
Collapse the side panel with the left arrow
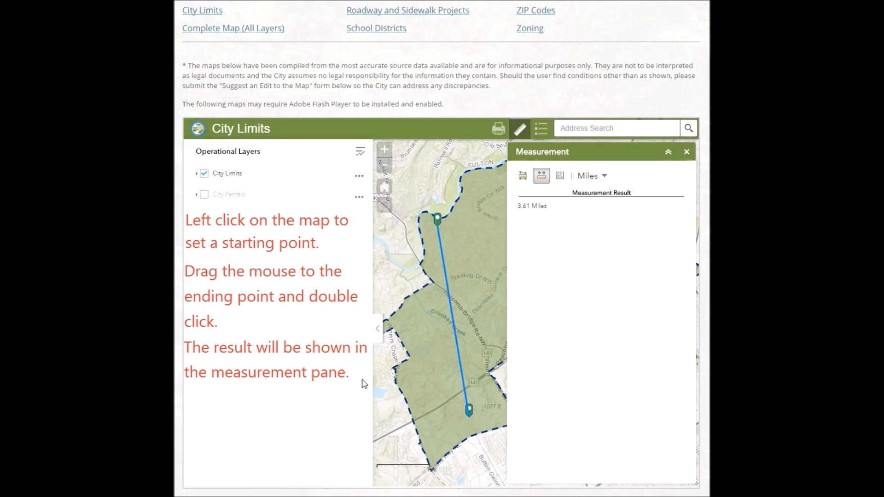pyautogui.click(x=378, y=329)
